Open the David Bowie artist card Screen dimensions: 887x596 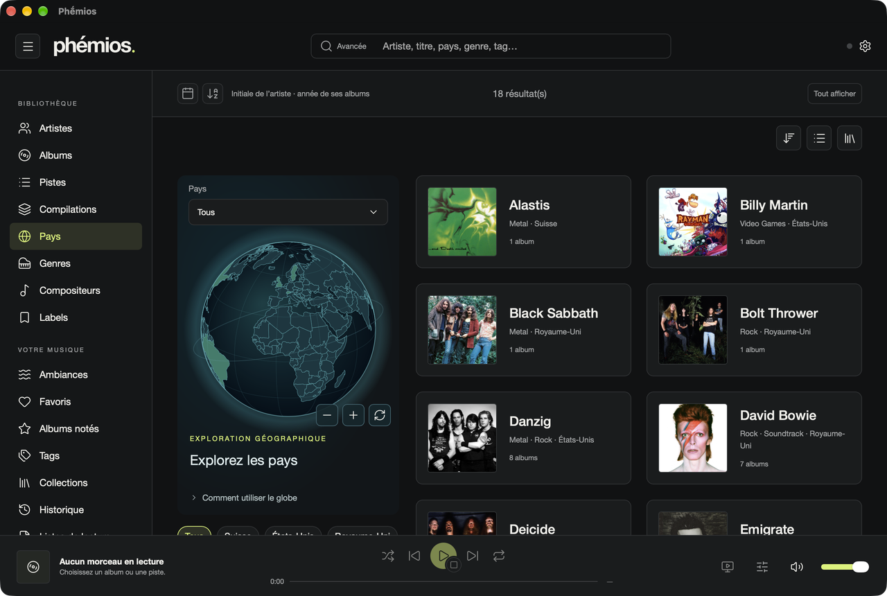coord(754,438)
